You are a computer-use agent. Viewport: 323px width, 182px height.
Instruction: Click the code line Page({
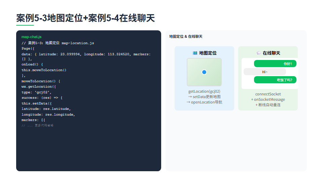(28, 49)
